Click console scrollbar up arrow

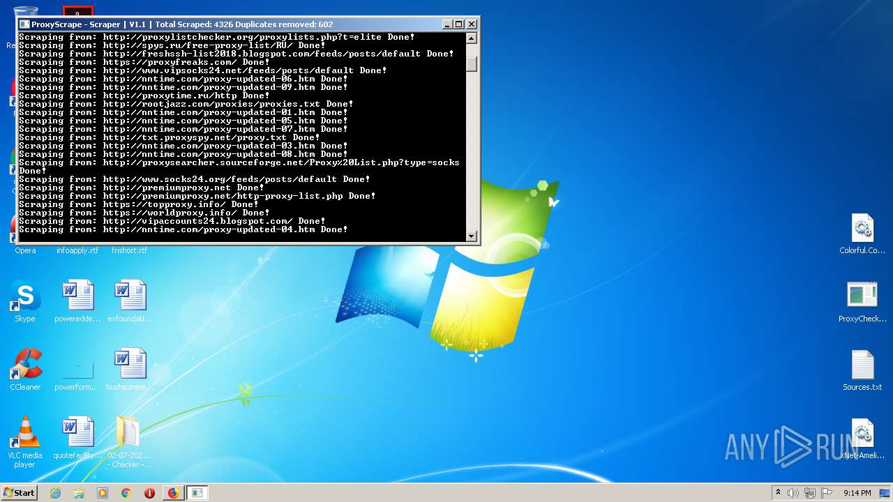472,38
